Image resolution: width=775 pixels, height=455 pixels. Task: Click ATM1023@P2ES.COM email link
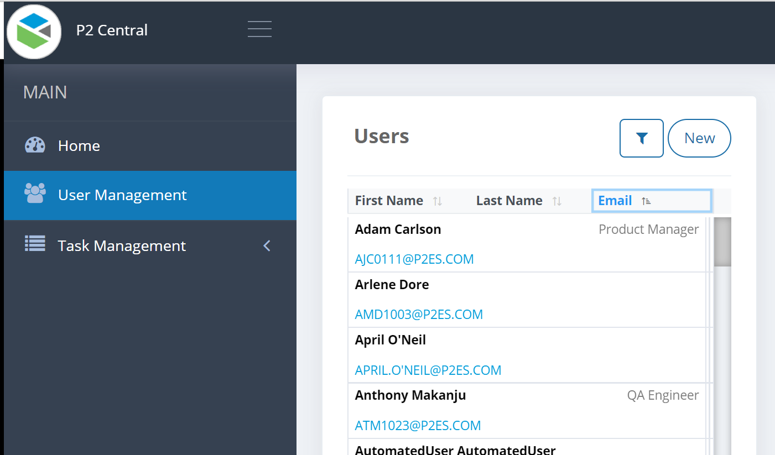pos(418,426)
